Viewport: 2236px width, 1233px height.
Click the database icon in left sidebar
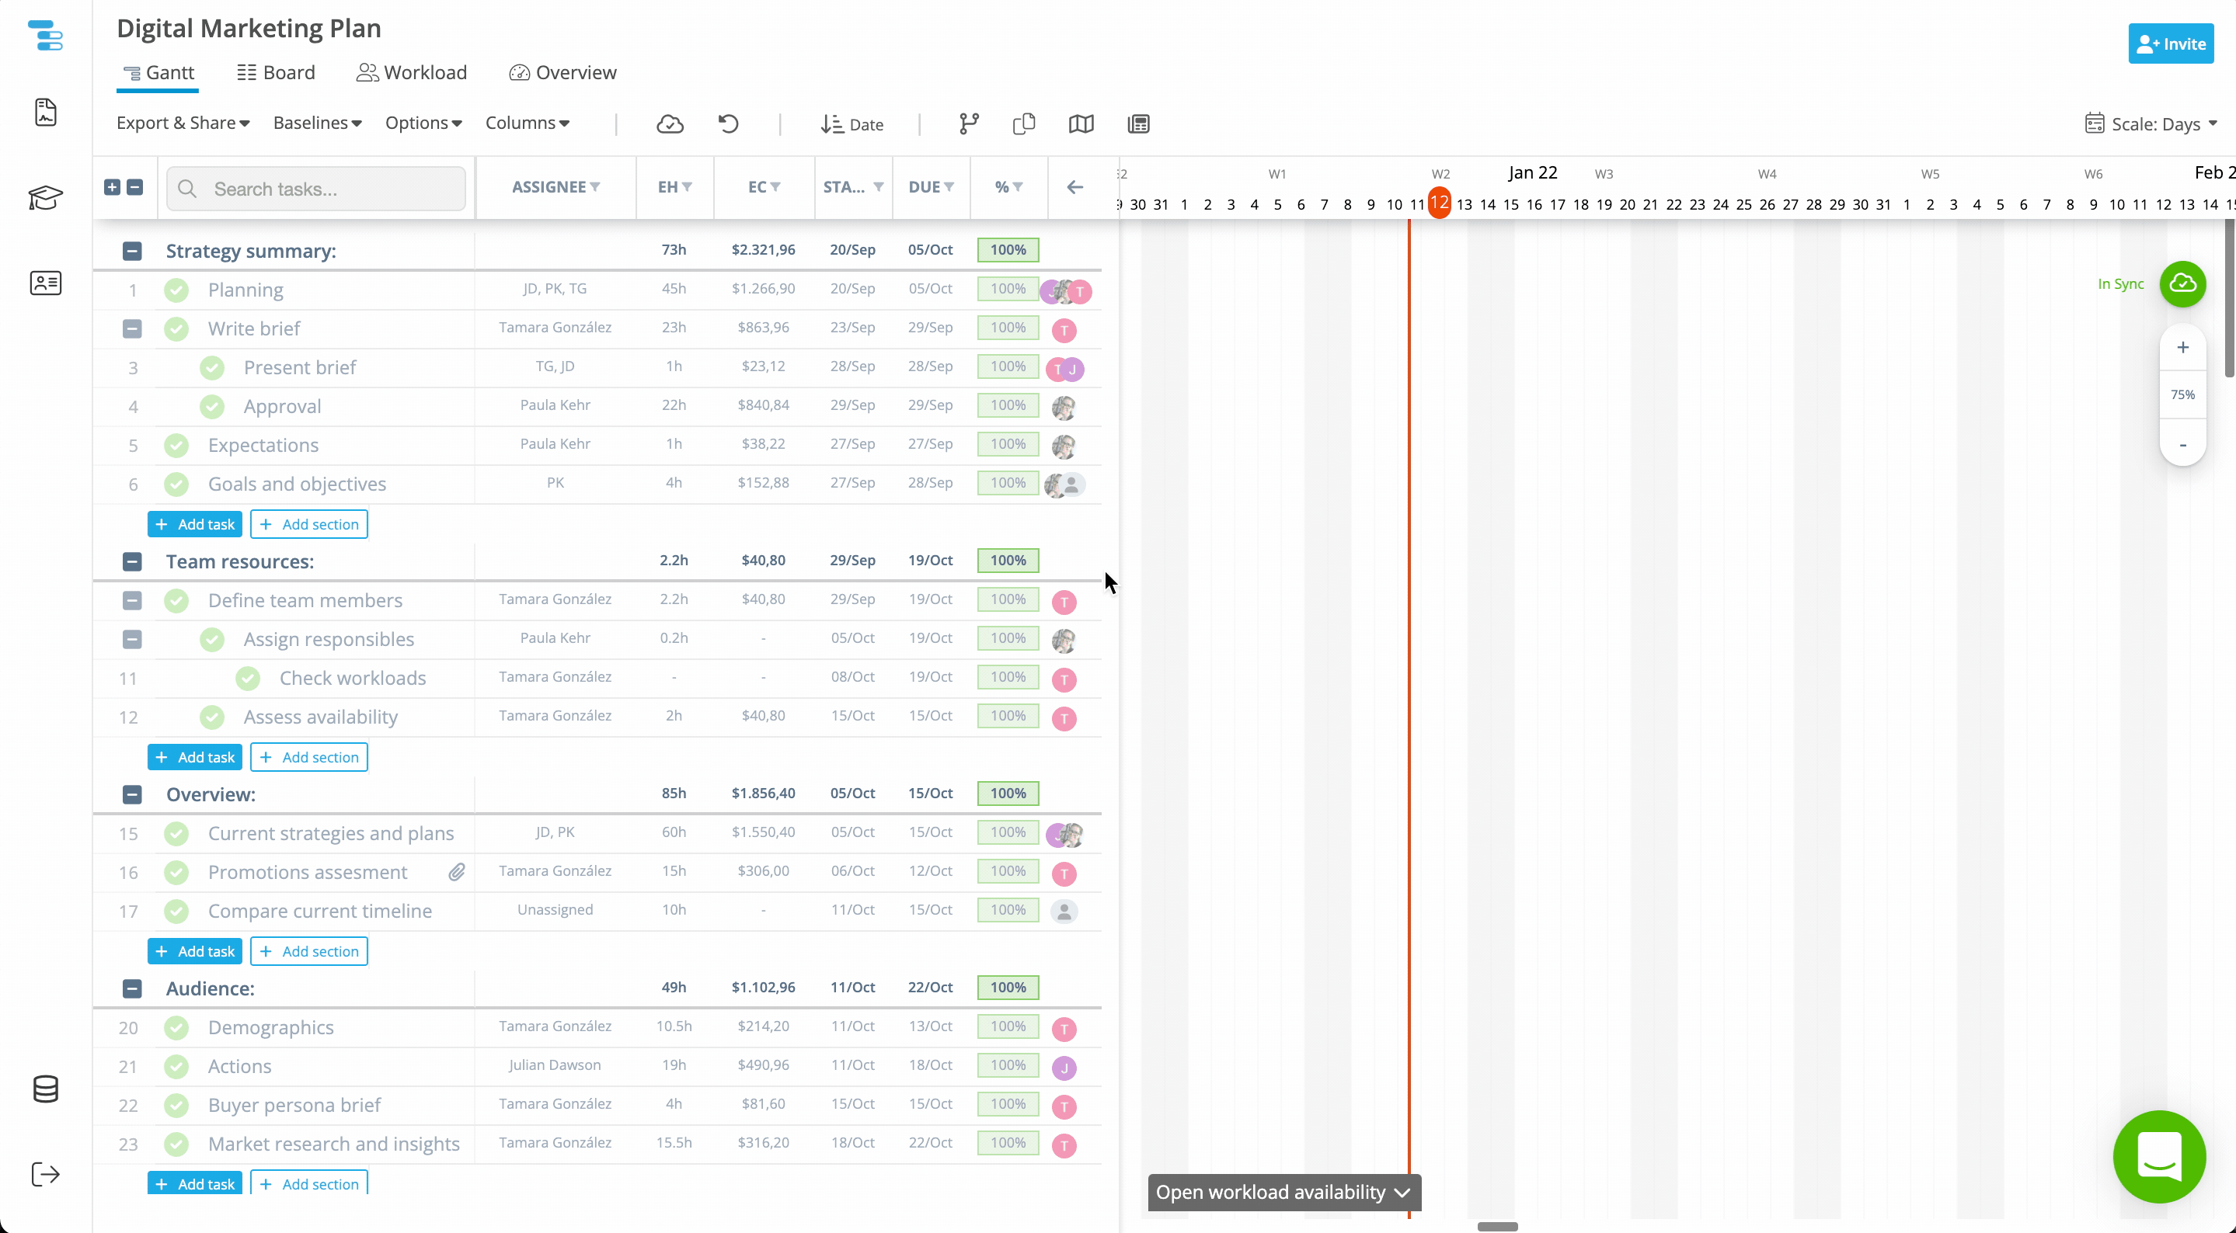45,1089
